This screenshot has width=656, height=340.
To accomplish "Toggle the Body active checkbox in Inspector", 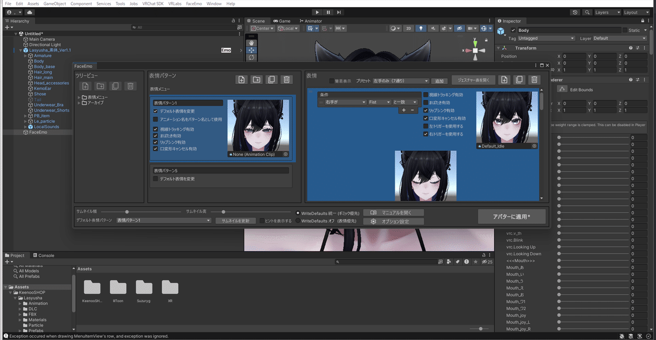I will [513, 30].
